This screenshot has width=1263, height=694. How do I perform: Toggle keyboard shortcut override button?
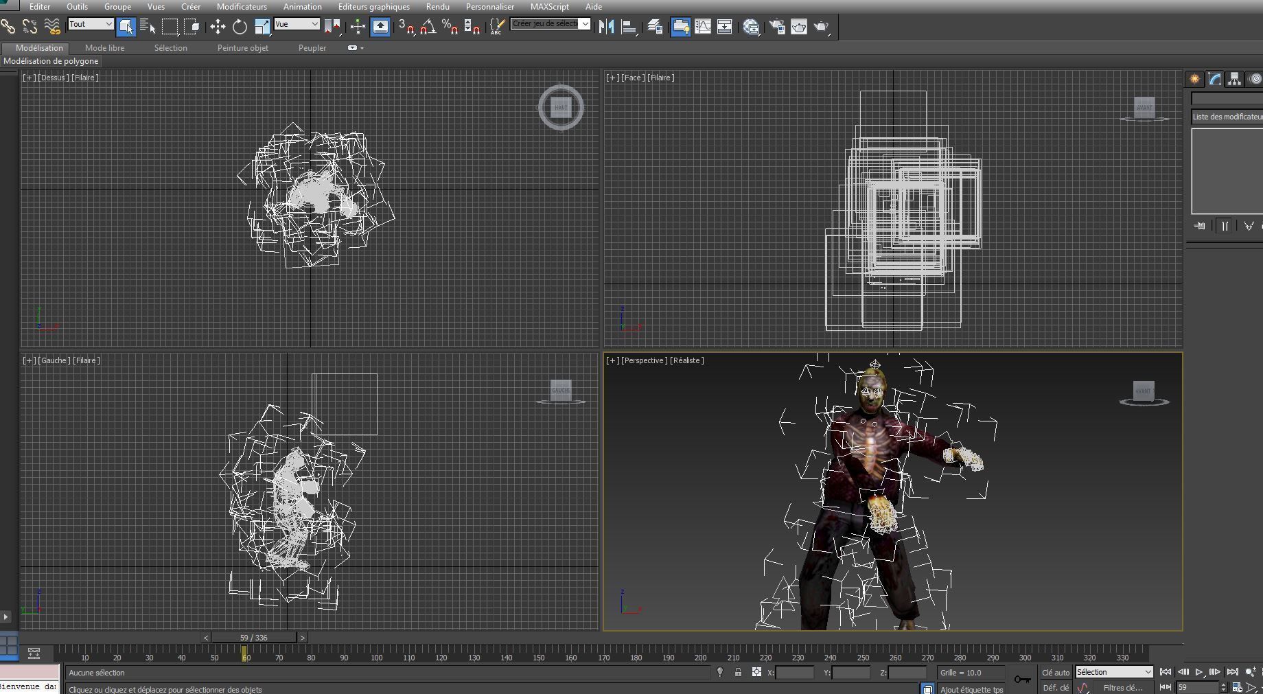click(380, 27)
